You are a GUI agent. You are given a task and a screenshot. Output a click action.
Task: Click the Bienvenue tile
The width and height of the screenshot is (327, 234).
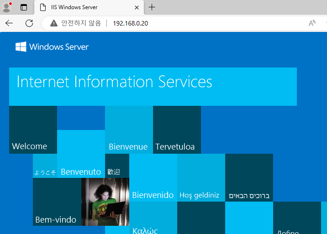coord(129,130)
